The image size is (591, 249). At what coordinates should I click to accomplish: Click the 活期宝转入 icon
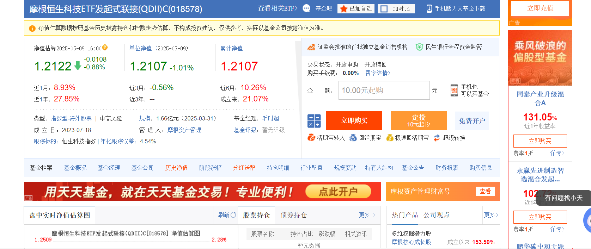pos(311,138)
